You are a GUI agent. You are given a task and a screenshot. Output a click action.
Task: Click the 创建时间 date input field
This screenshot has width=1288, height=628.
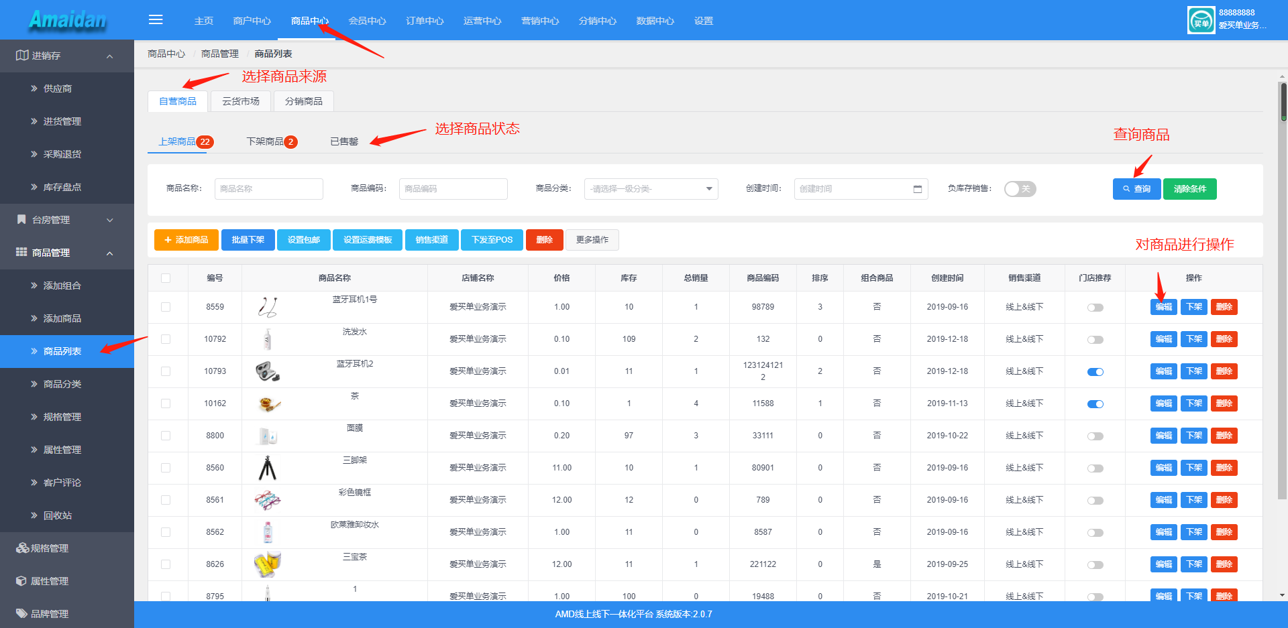pos(861,189)
